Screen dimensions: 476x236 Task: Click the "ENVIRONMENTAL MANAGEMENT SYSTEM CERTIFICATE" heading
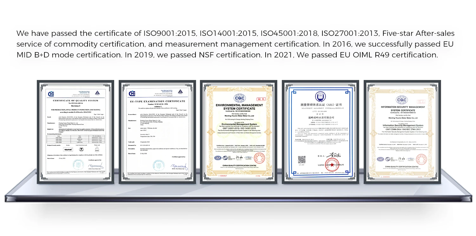(239, 107)
